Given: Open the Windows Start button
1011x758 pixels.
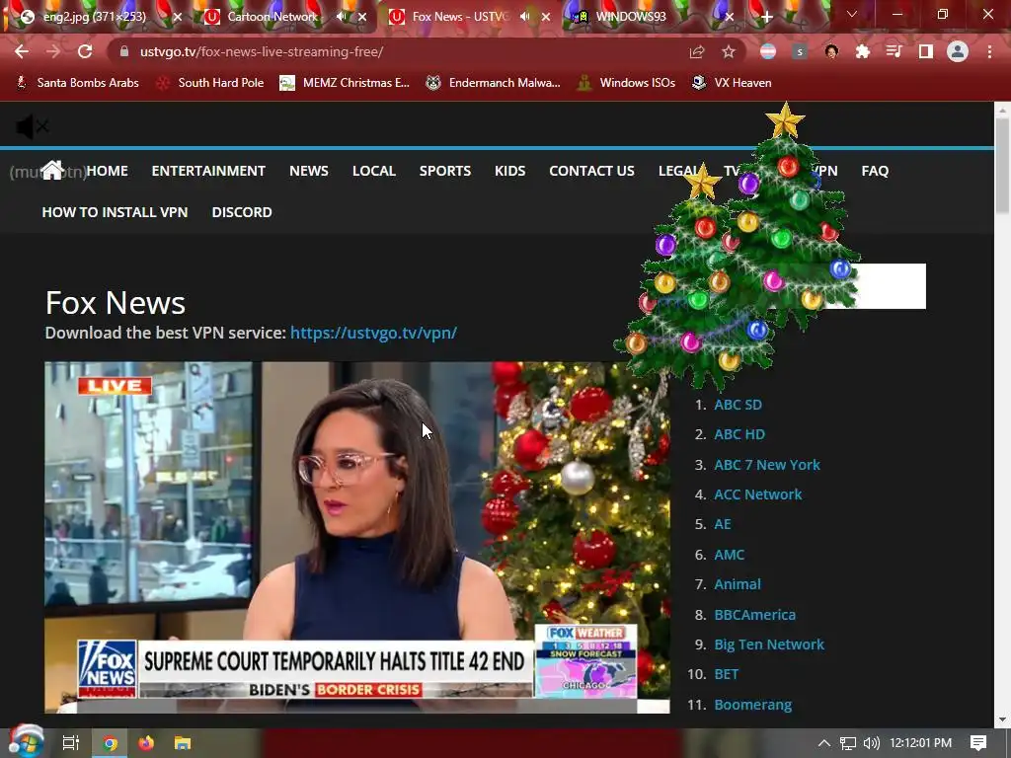Looking at the screenshot, I should point(26,742).
